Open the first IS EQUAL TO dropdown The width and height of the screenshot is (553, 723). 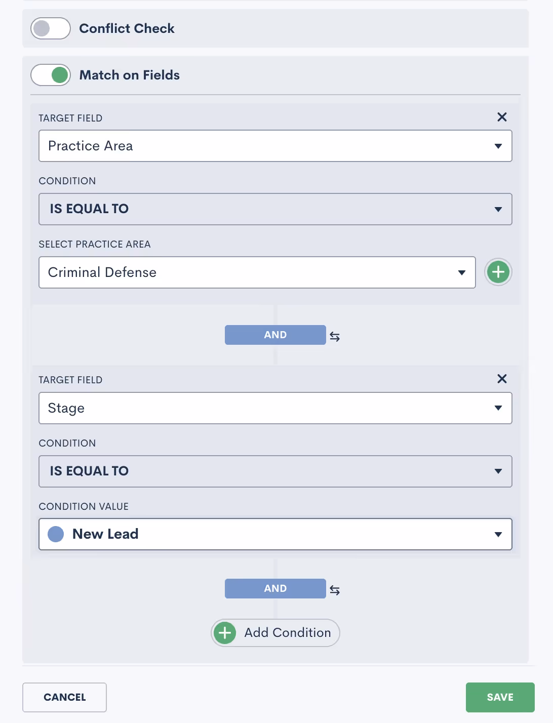(x=275, y=209)
